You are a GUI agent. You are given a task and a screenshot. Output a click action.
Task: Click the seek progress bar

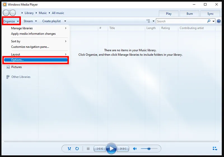(111, 141)
